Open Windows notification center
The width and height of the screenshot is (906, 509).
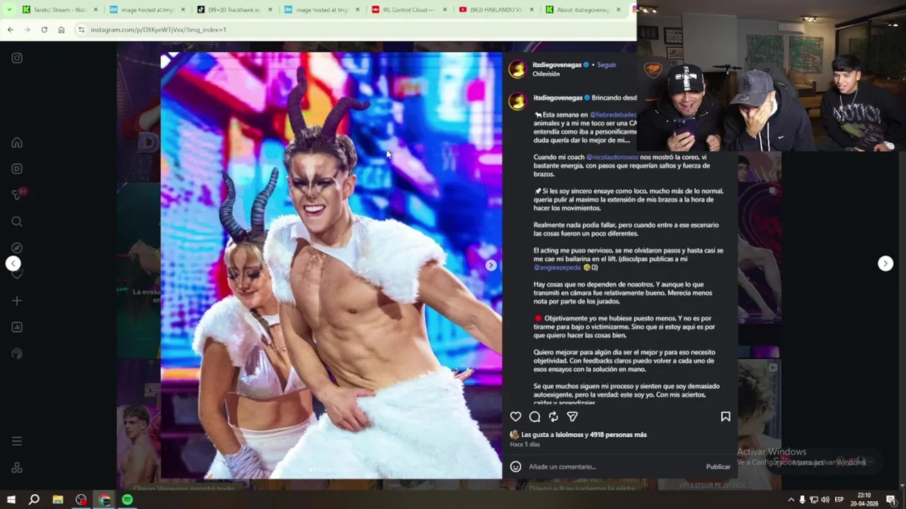pyautogui.click(x=891, y=500)
